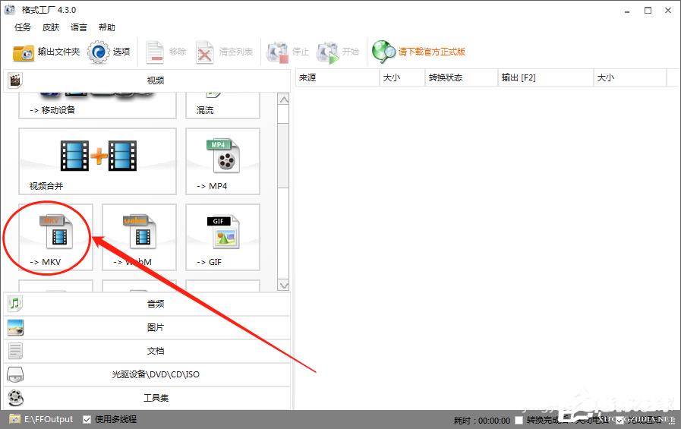Open the 帮助 help menu
The image size is (681, 429).
click(x=107, y=27)
